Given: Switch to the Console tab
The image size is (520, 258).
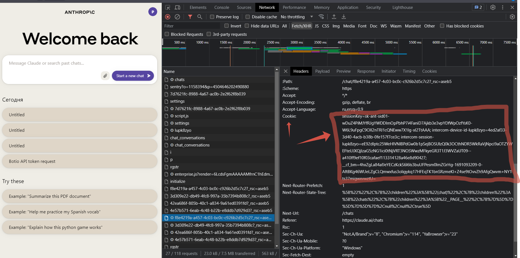Looking at the screenshot, I should click(x=221, y=7).
